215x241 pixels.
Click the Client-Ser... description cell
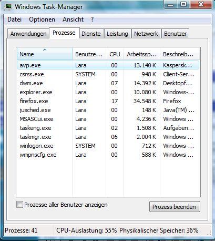[178, 74]
